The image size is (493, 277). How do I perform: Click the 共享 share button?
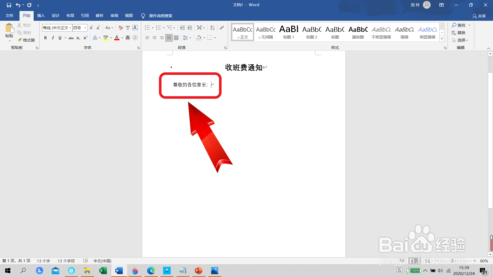tap(479, 16)
